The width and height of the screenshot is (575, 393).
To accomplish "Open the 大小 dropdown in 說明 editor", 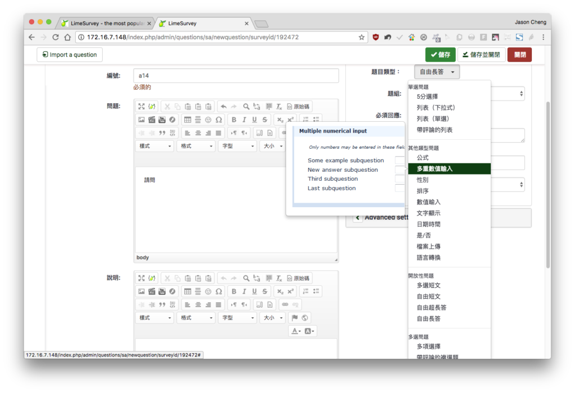I will click(273, 318).
